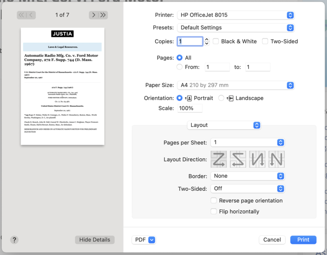Open the PDF dropdown menu
Screen dimensions: 327x255
(144, 240)
